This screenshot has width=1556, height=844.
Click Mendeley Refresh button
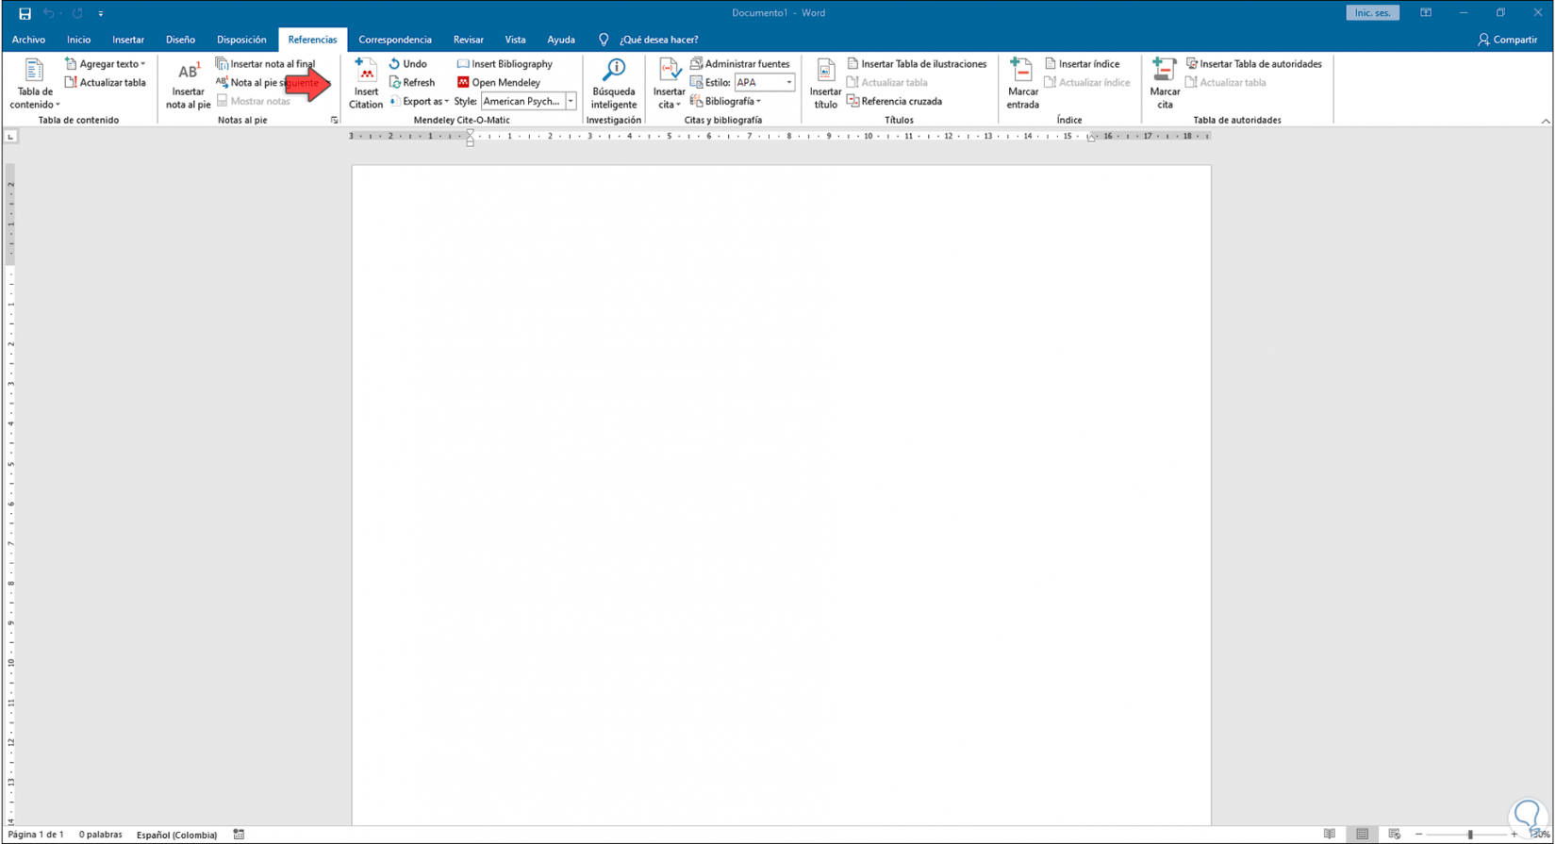coord(412,83)
